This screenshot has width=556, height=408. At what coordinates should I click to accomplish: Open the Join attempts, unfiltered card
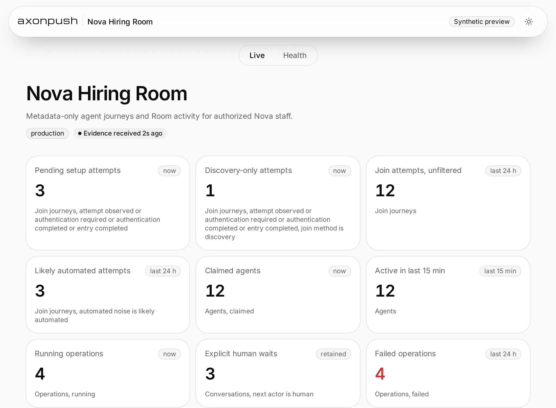(448, 203)
